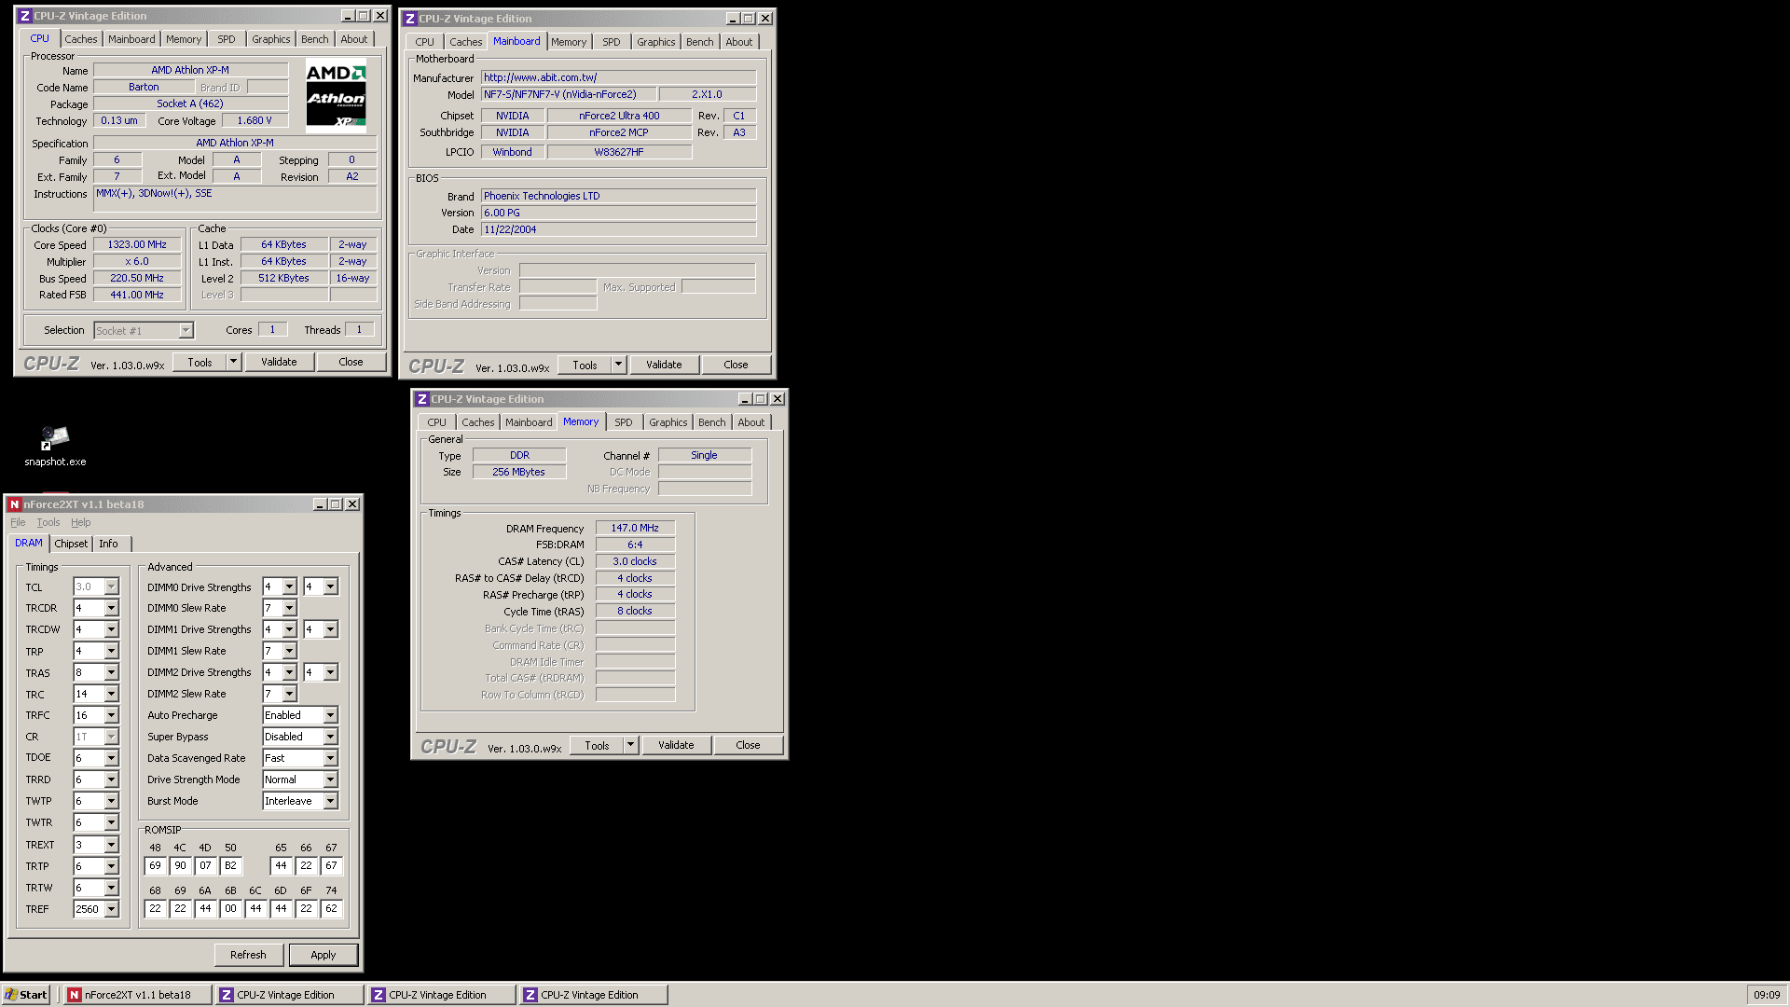Open the Data Scavenged Rate dropdown
1790x1007 pixels.
pyautogui.click(x=330, y=758)
